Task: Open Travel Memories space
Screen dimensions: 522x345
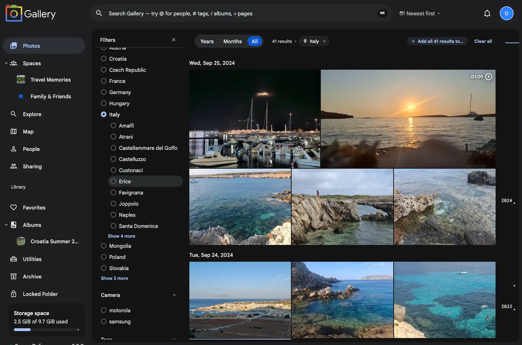Action: tap(50, 79)
